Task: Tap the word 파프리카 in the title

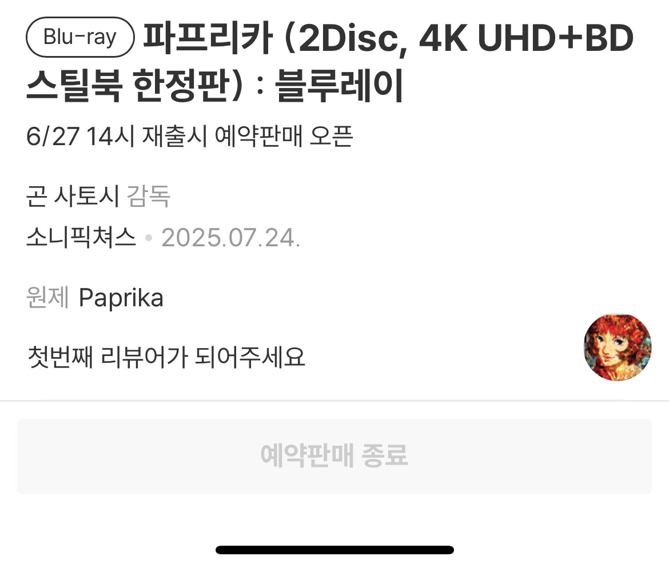Action: pyautogui.click(x=208, y=38)
